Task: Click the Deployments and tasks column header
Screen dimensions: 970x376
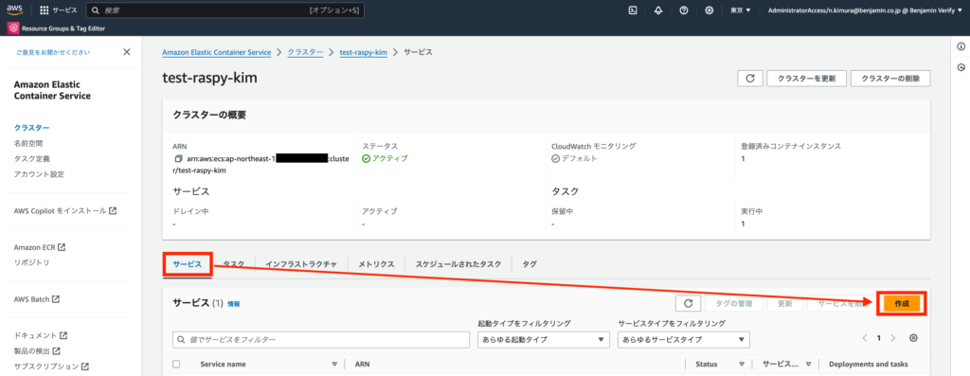Action: (x=869, y=365)
